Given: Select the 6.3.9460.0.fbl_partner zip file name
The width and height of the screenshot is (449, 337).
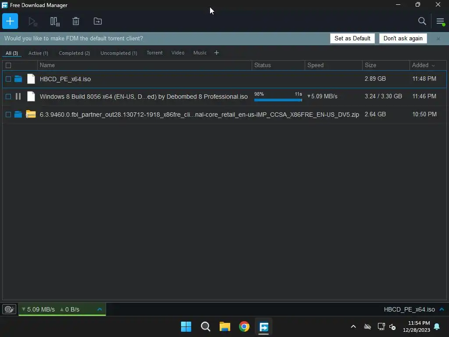Looking at the screenshot, I should 200,115.
